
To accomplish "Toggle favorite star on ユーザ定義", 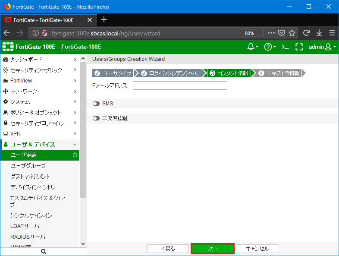I will [75, 155].
